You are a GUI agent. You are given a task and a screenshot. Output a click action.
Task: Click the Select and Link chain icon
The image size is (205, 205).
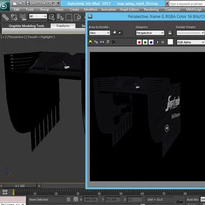[5, 17]
